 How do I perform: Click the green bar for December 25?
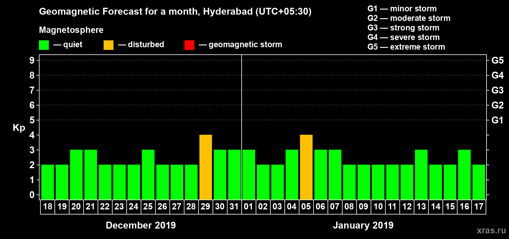[148, 174]
